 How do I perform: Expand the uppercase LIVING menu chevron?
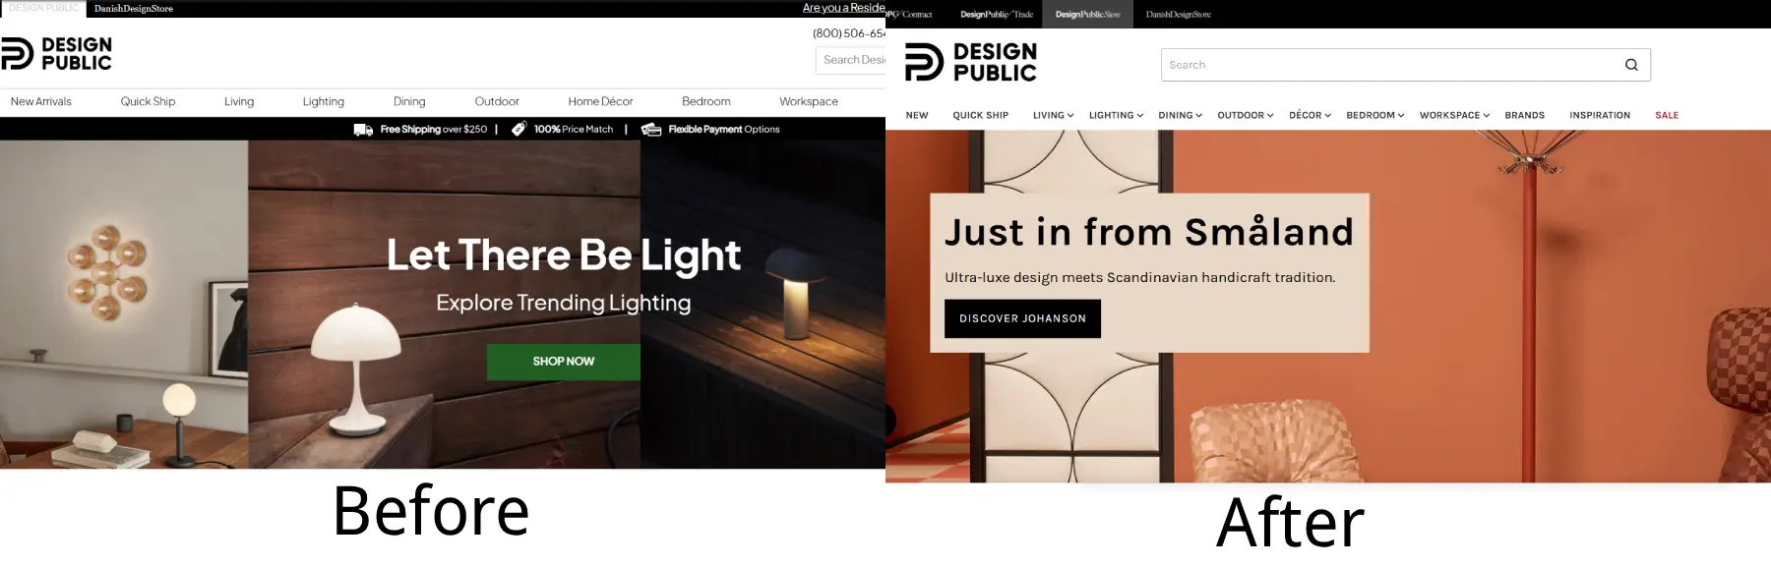1070,116
